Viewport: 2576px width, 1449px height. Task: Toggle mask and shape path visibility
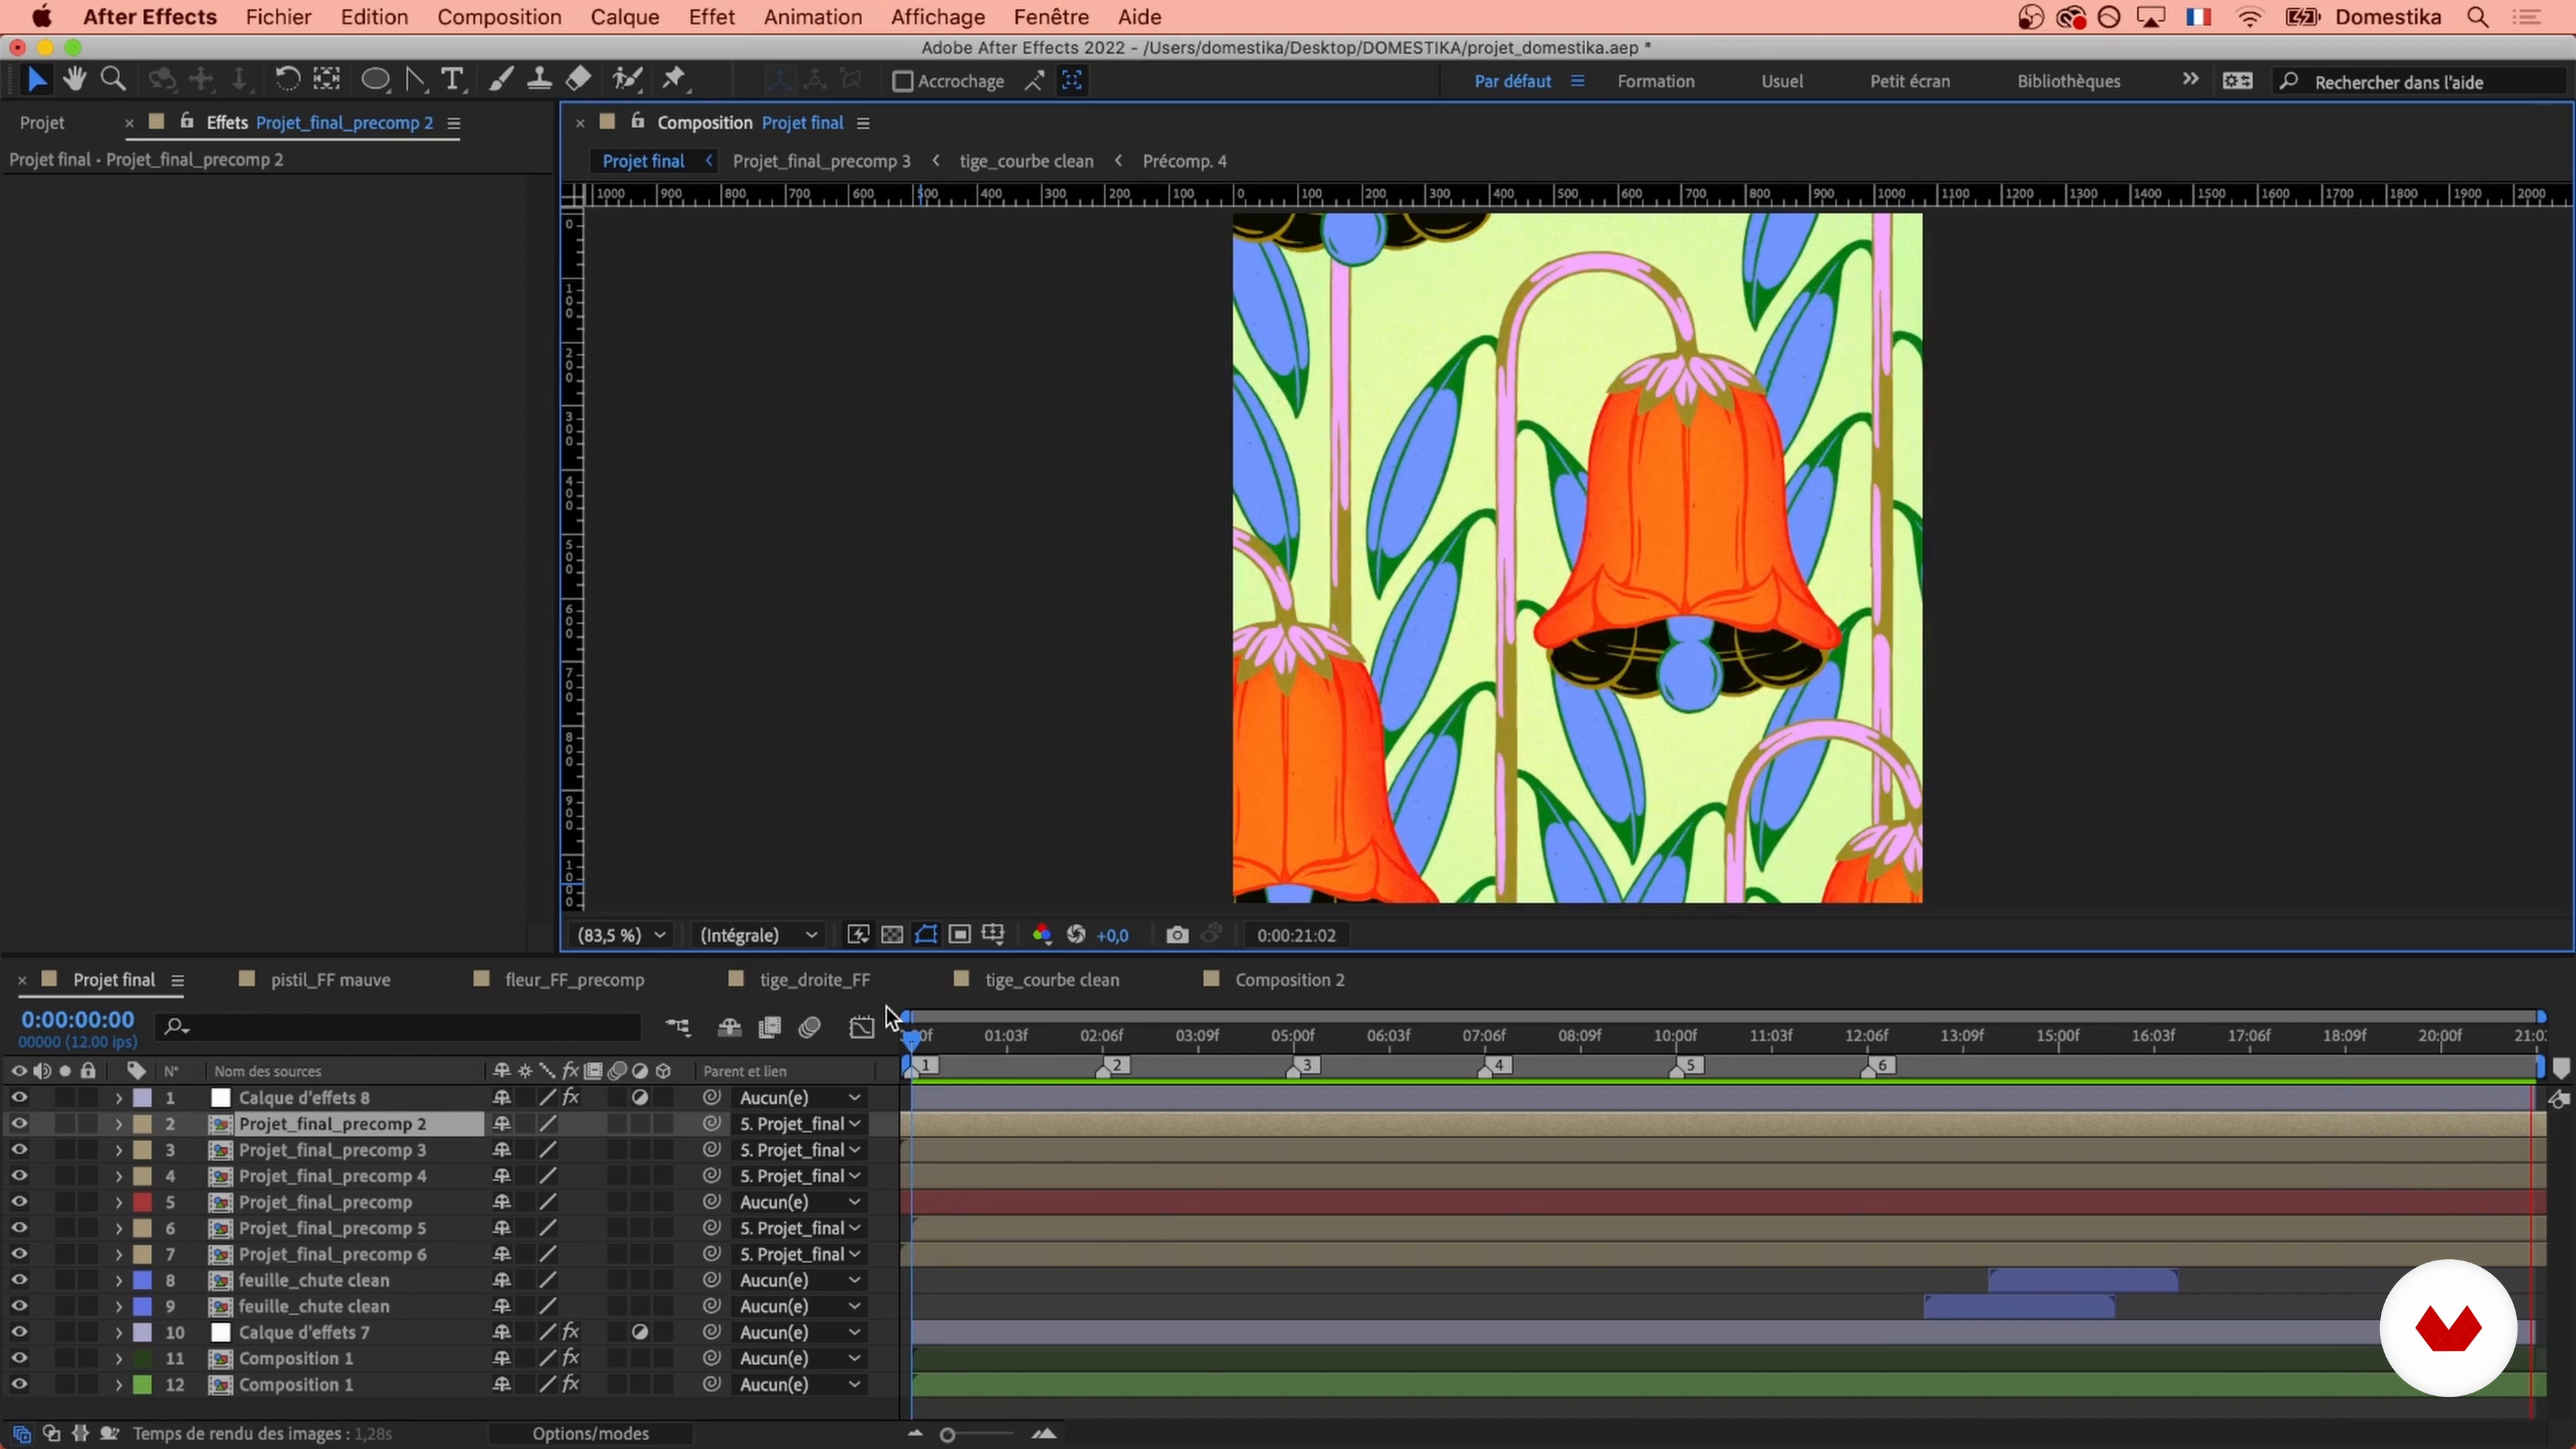tap(926, 935)
